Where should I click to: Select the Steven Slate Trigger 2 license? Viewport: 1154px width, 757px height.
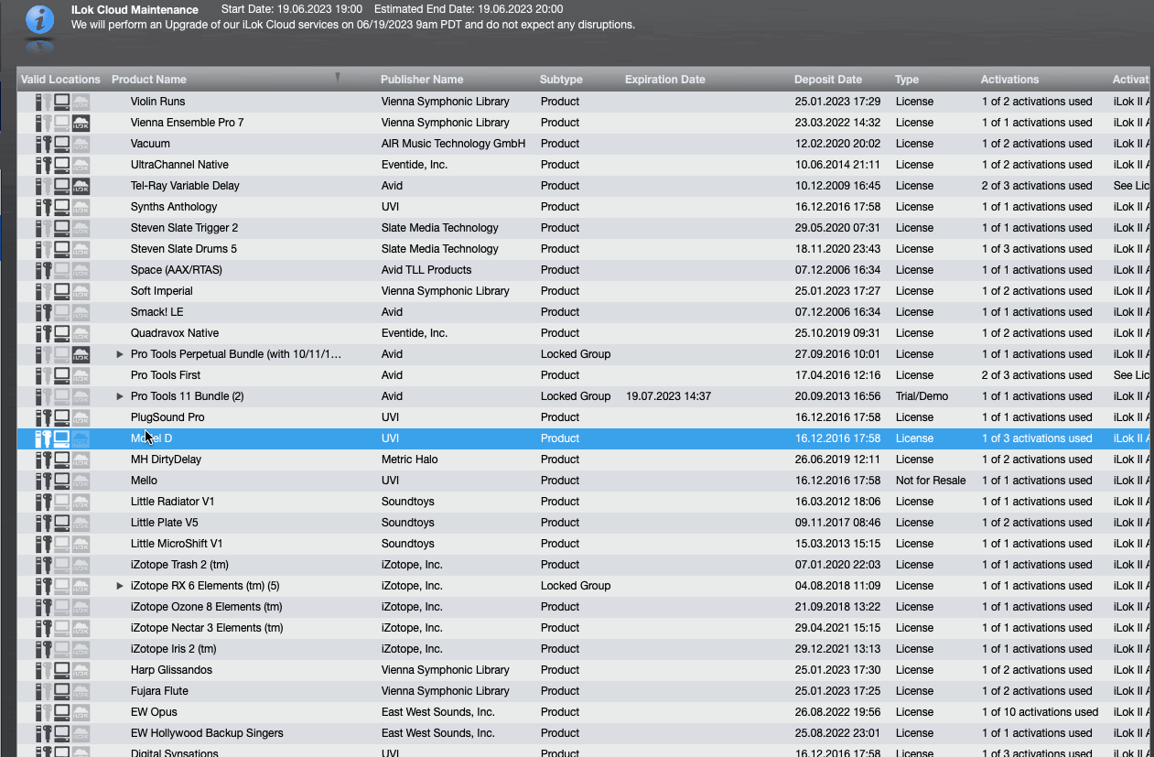184,228
